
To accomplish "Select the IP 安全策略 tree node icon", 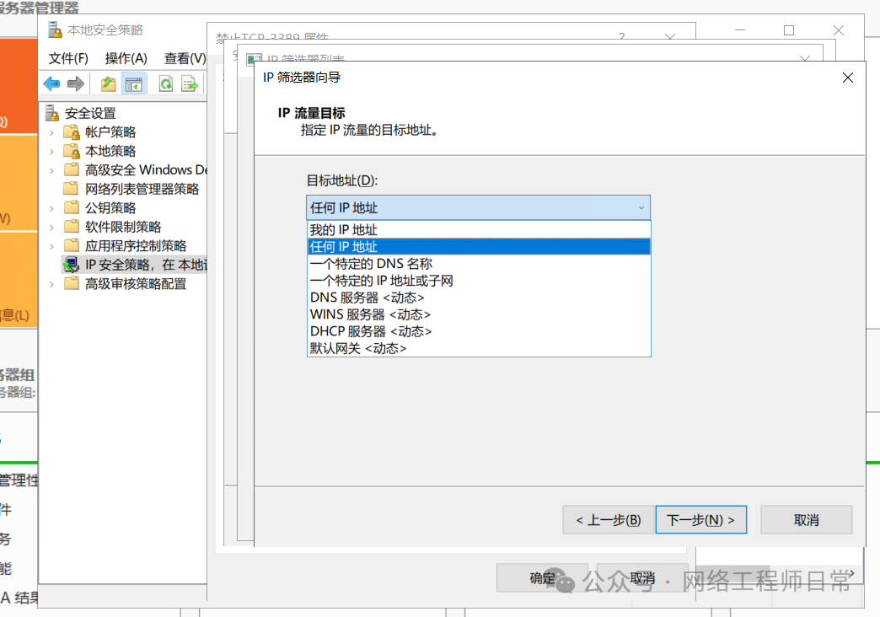I will 72,265.
